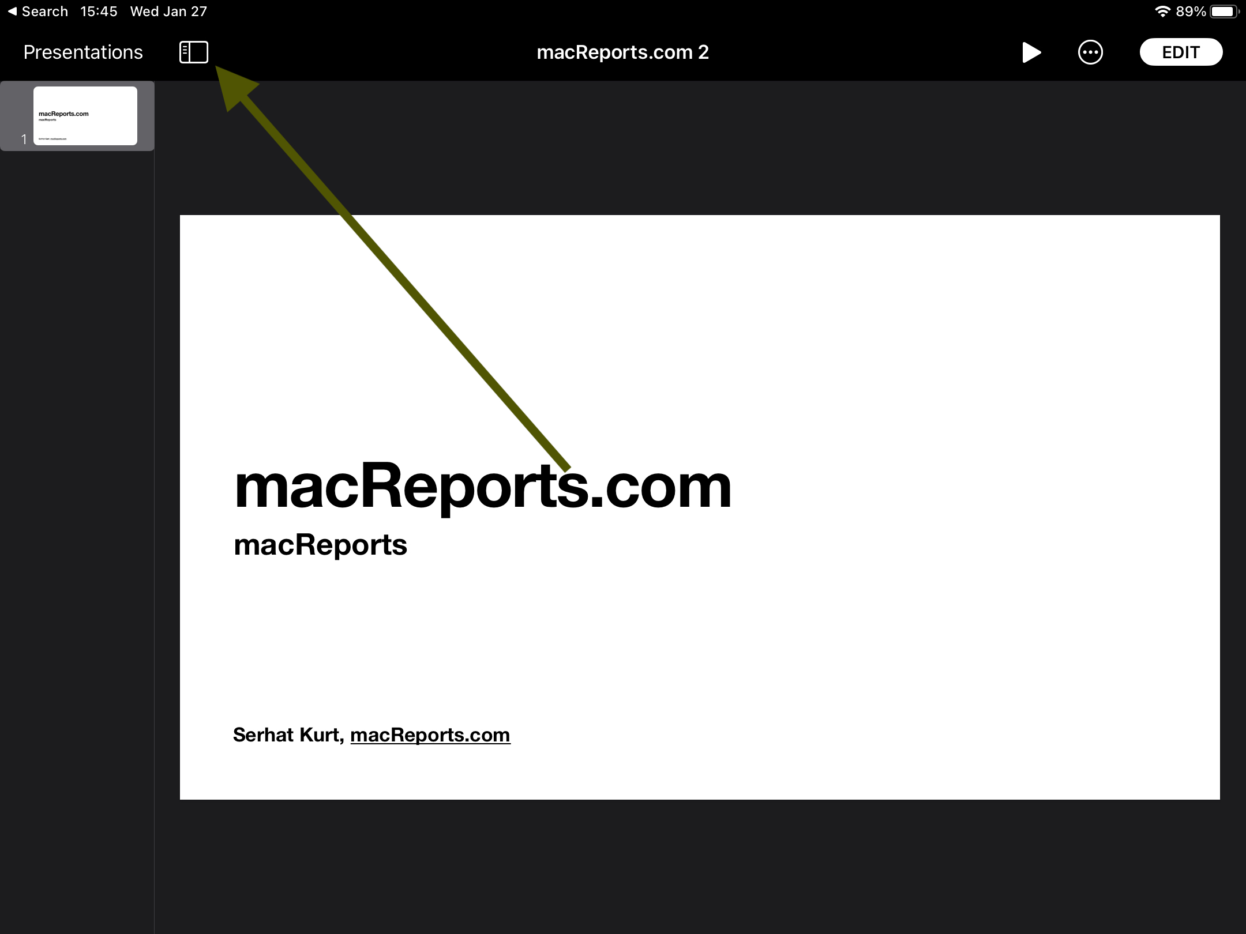The width and height of the screenshot is (1246, 934).
Task: Click the EDIT button to edit presentation
Action: tap(1180, 51)
